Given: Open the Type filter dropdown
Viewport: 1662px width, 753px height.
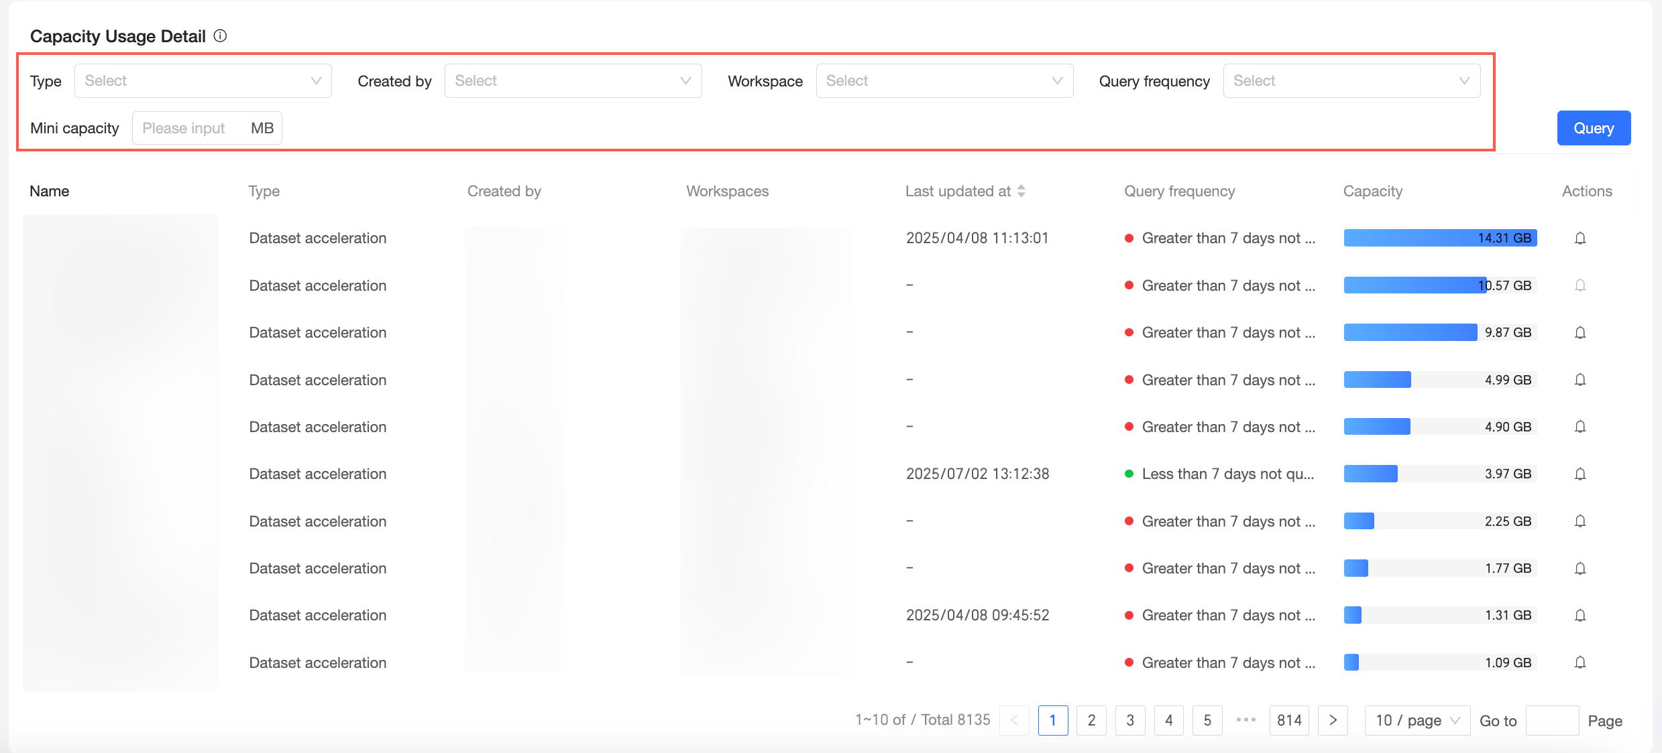Looking at the screenshot, I should coord(203,81).
